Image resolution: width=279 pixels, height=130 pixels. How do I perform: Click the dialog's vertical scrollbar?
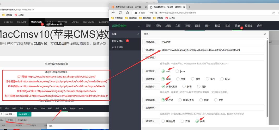point(267,78)
